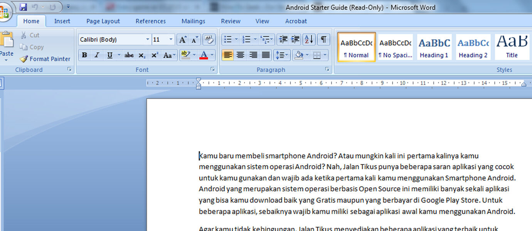Click the Sort icon in Paragraph group
Viewport: 532px width, 231px height.
pos(308,39)
